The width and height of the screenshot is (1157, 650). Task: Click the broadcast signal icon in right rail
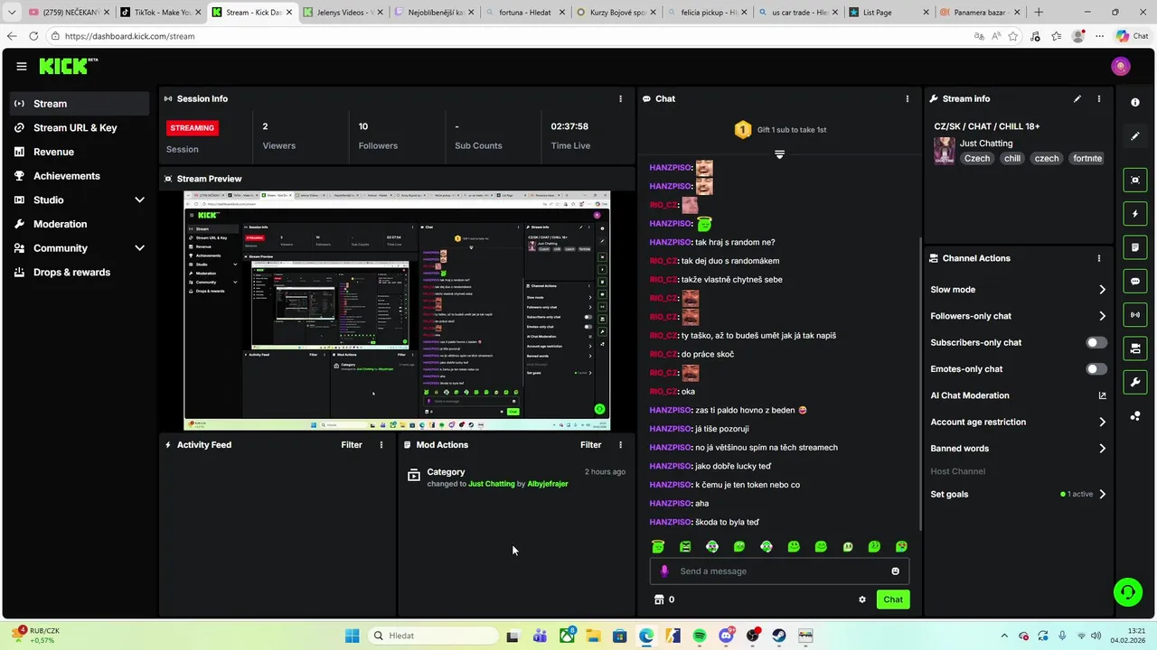(x=1135, y=314)
